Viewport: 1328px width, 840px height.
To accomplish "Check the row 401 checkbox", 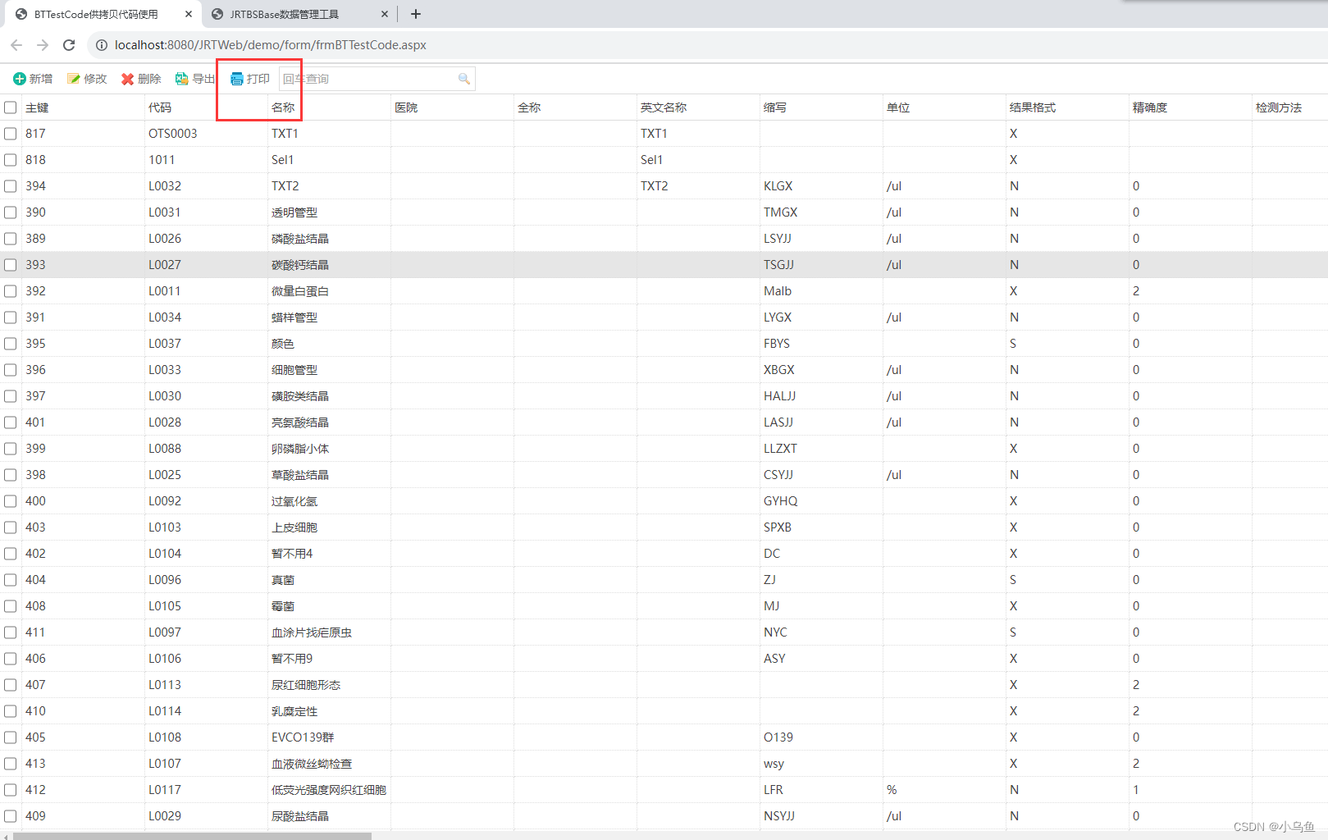I will point(11,422).
